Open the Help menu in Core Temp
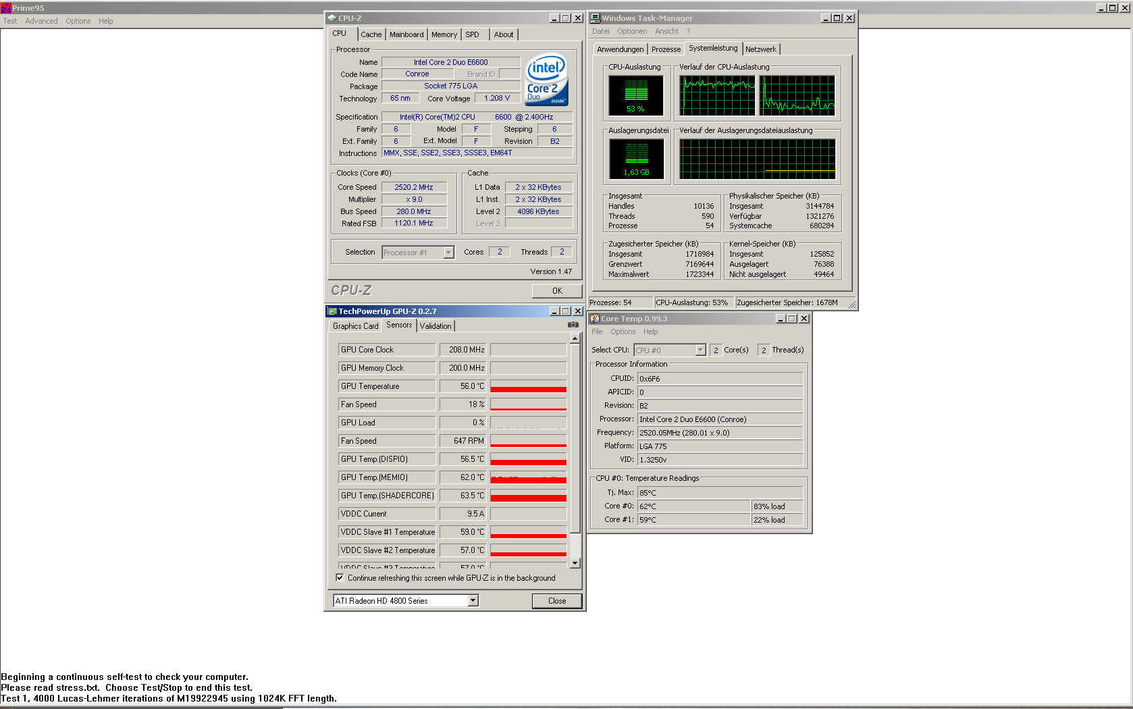1133x709 pixels. coord(650,332)
